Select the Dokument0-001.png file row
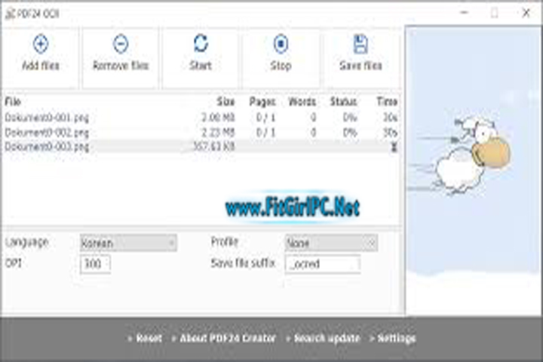 click(x=47, y=118)
